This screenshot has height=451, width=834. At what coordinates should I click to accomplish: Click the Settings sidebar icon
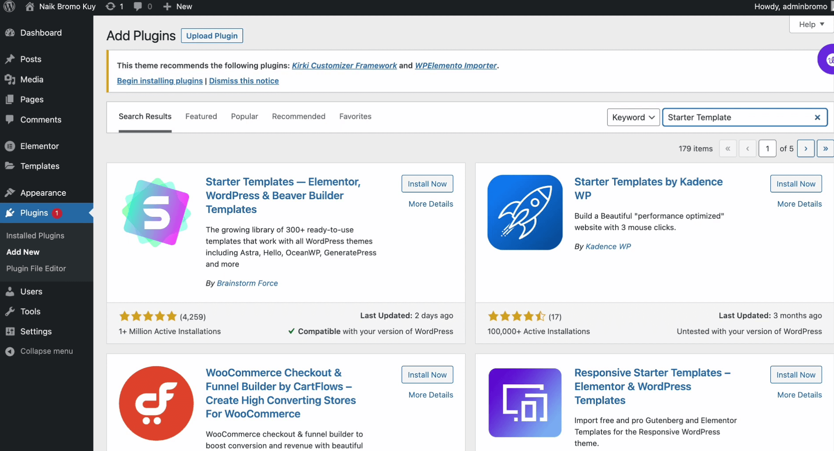10,331
